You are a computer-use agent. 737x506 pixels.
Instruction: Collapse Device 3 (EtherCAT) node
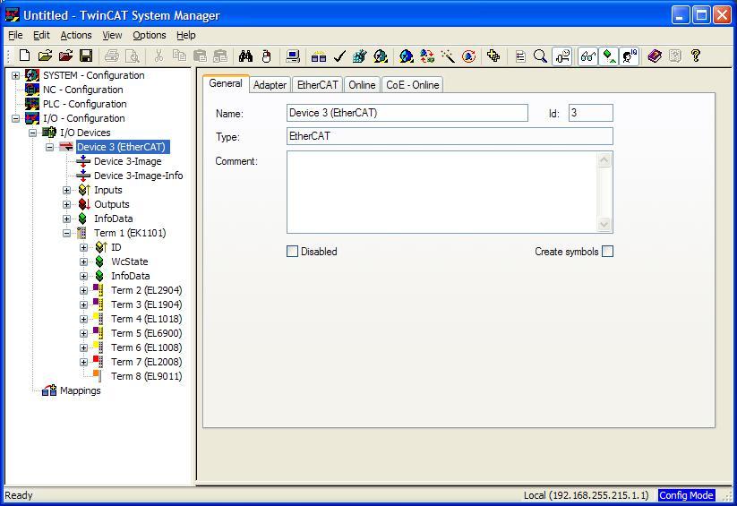pyautogui.click(x=49, y=147)
